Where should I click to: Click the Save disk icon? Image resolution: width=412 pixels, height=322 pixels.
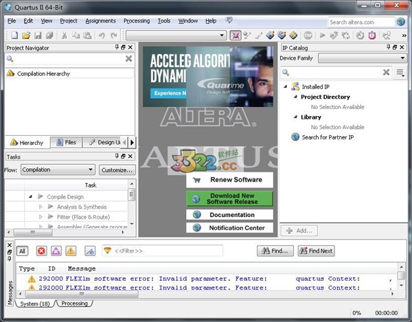[38, 35]
